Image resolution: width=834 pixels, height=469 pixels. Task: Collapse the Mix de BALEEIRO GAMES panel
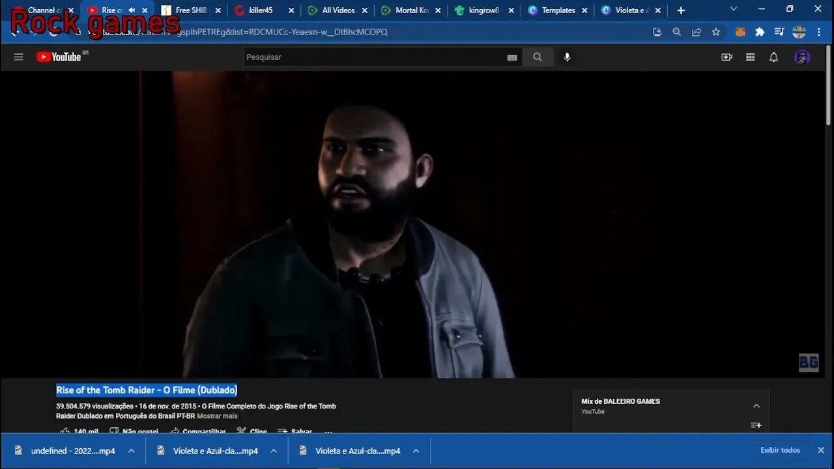(756, 406)
